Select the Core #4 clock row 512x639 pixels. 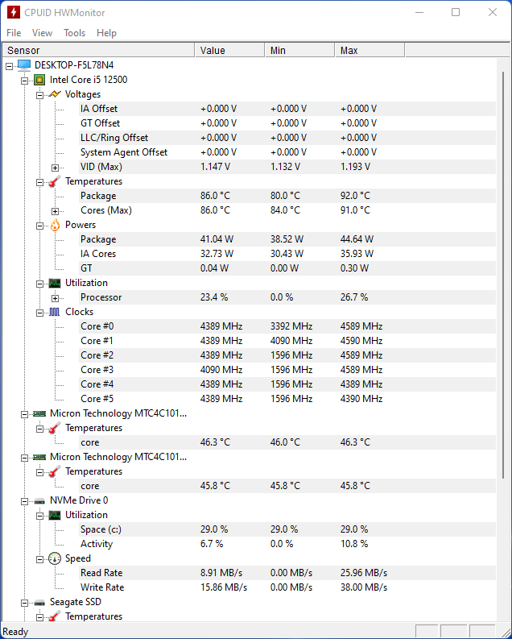287,384
